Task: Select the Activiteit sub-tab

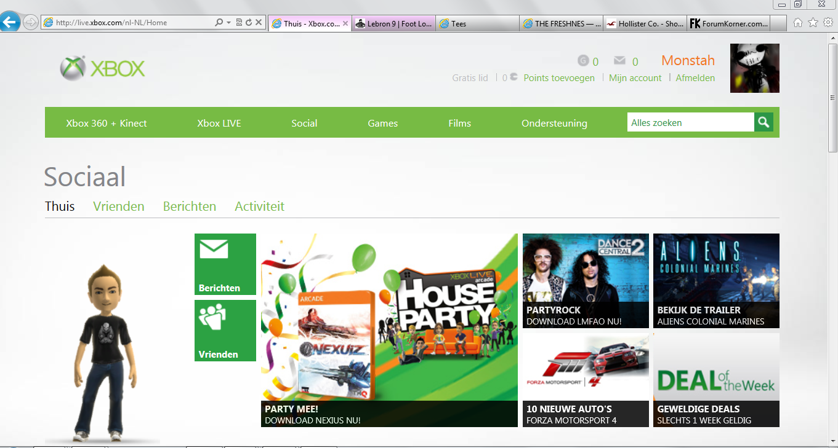Action: pyautogui.click(x=259, y=206)
